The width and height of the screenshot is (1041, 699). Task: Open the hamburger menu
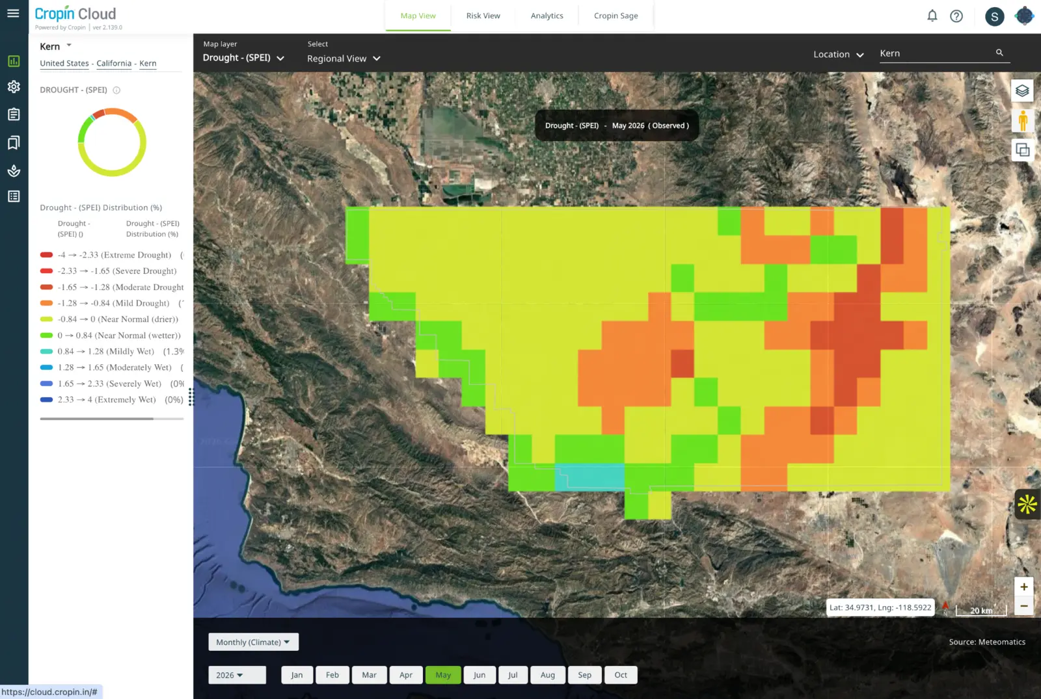click(x=13, y=13)
